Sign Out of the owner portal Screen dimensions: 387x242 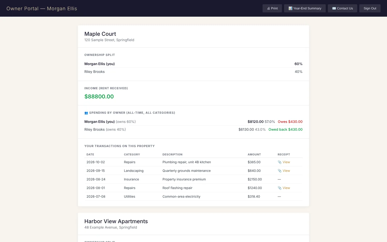pyautogui.click(x=370, y=8)
